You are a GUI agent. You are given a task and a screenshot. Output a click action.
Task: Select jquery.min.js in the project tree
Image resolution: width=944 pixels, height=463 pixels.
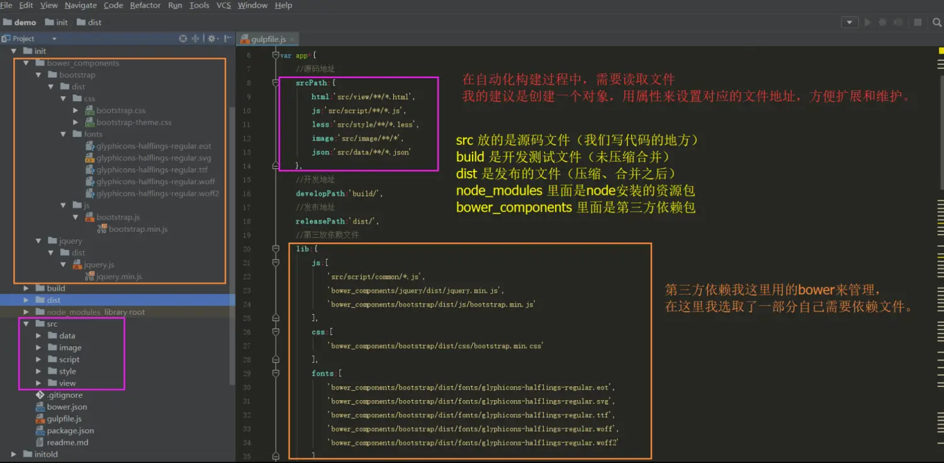click(119, 276)
